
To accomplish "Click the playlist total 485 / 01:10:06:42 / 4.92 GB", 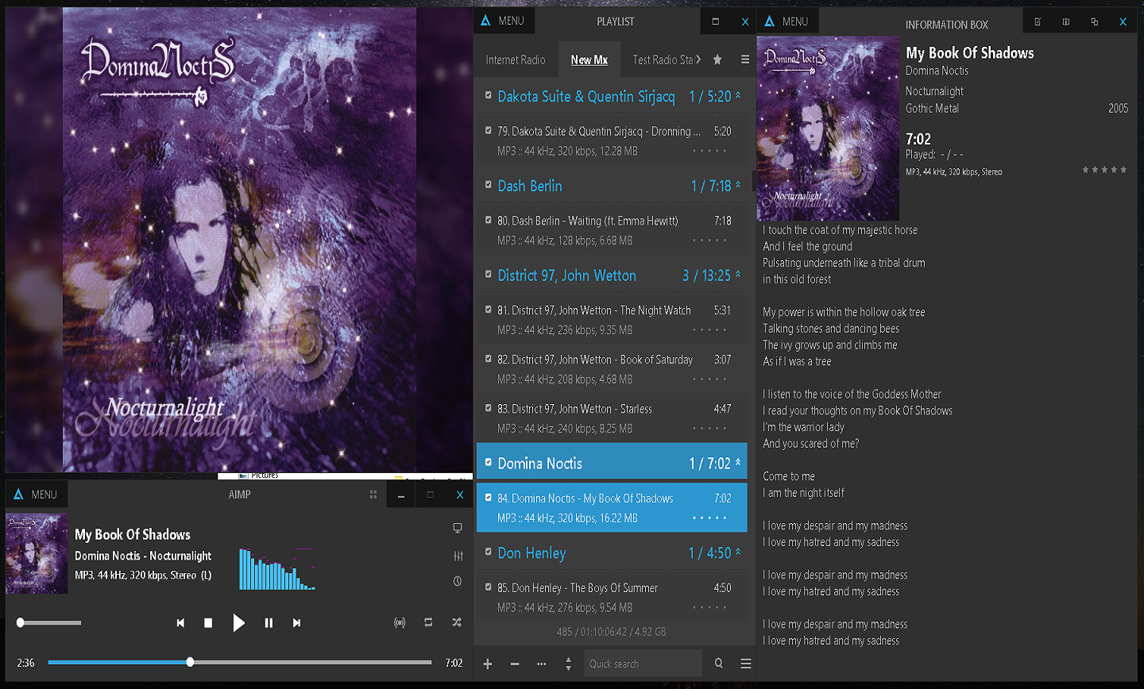I will click(x=612, y=632).
